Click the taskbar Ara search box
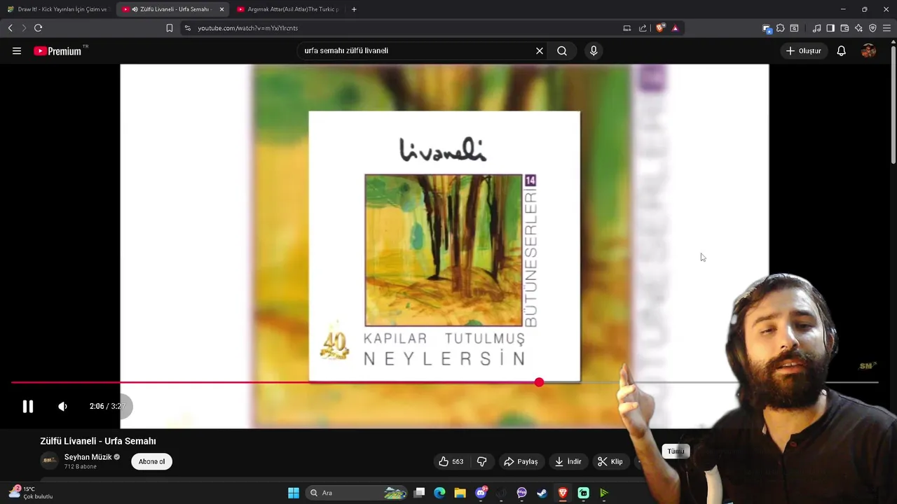 pos(357,493)
